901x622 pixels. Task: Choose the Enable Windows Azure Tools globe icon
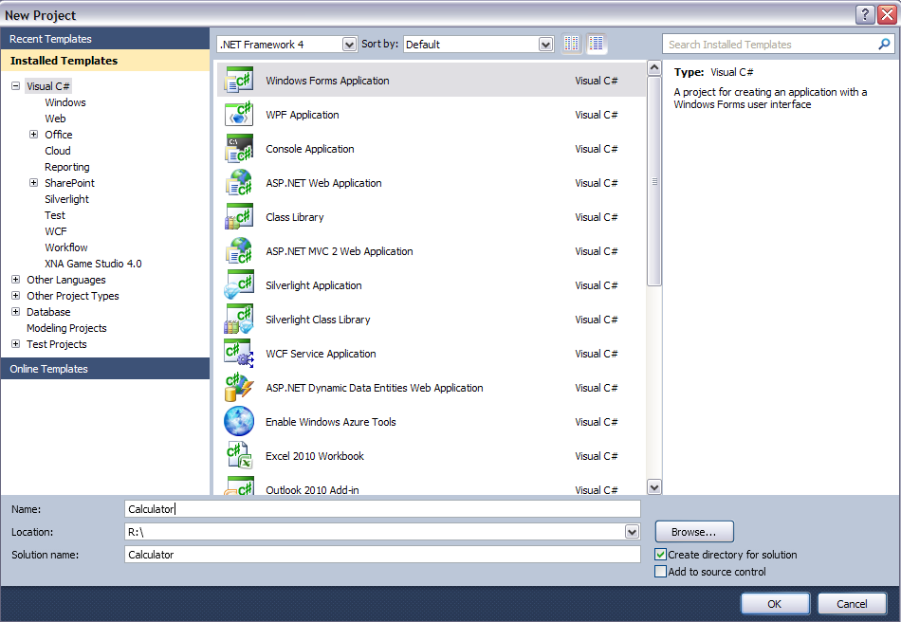(x=238, y=422)
